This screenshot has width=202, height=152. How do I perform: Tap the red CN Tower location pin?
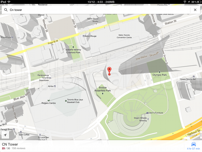[109, 71]
